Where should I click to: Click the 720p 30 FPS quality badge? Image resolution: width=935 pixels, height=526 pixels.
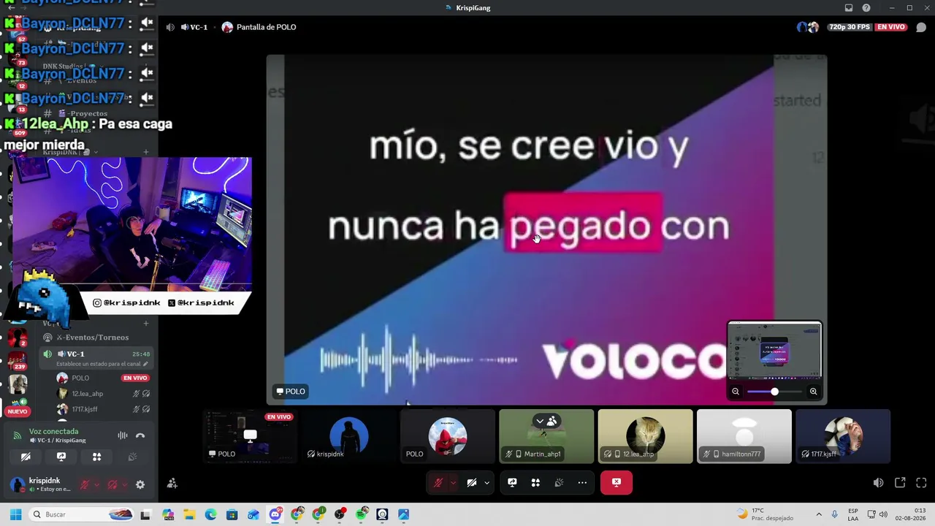[x=850, y=27]
